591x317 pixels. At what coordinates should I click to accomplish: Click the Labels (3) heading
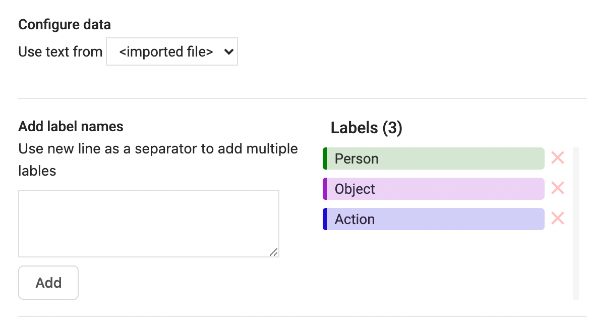[x=366, y=128]
